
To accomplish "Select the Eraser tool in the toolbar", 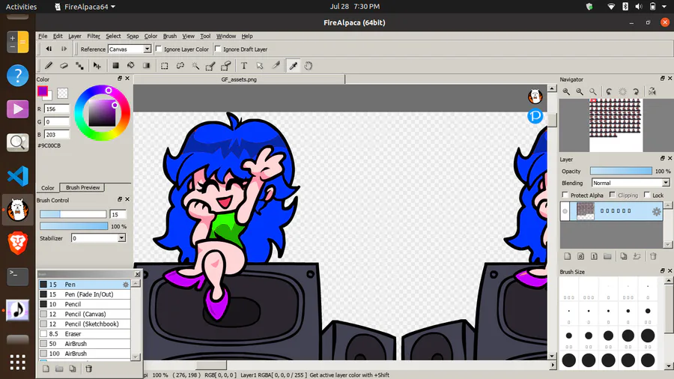I will (64, 66).
